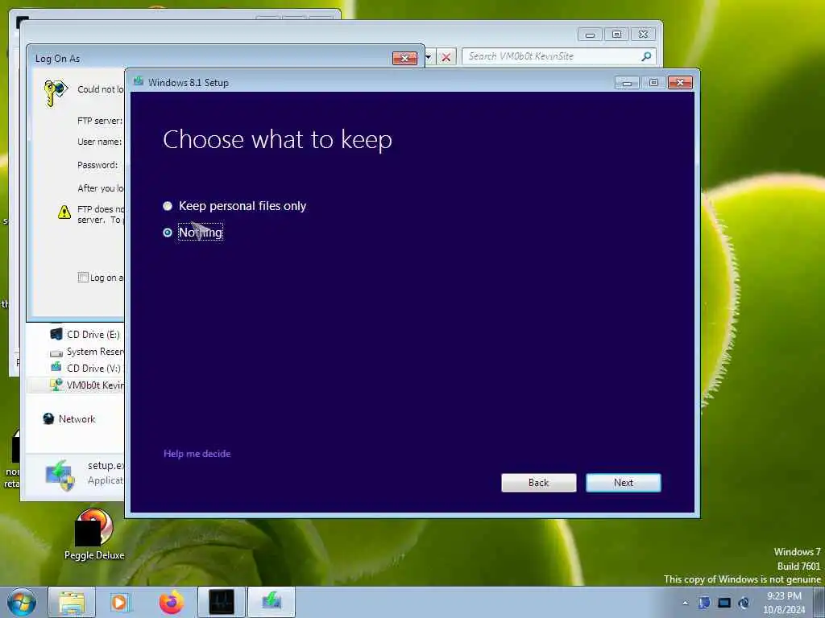Maximize the Explorer window behind Setup
Screen dimensions: 825x618
pos(616,35)
